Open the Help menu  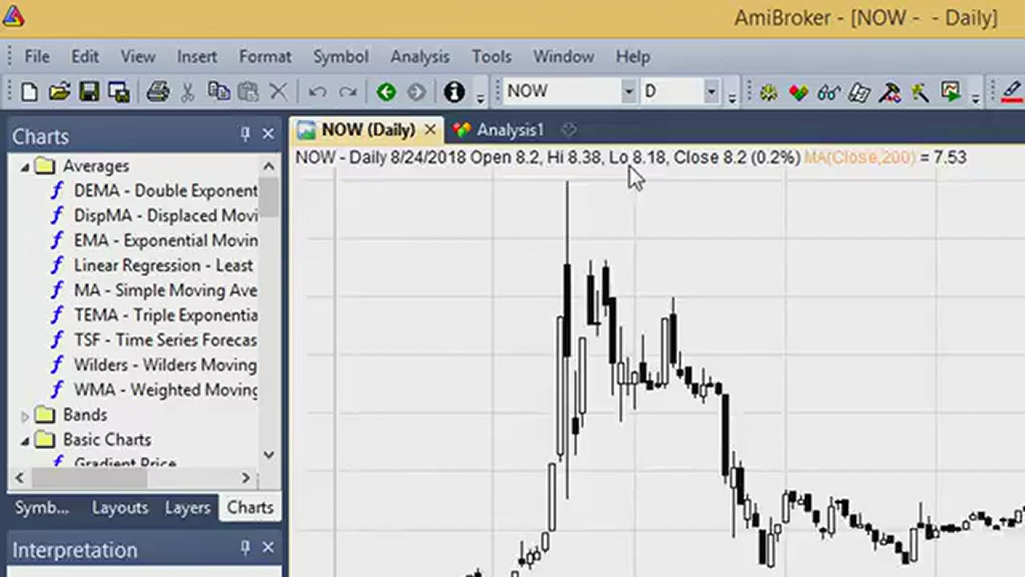(x=633, y=57)
